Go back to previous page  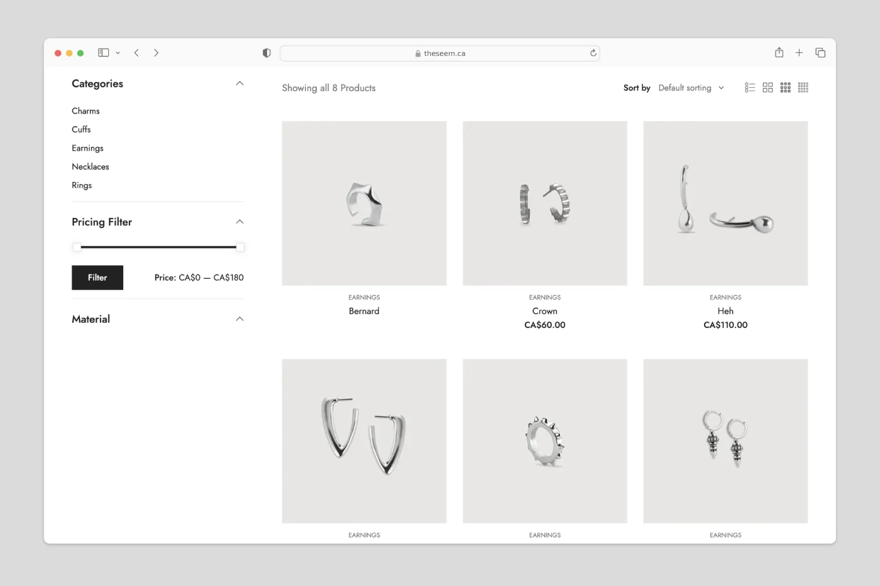tap(136, 53)
